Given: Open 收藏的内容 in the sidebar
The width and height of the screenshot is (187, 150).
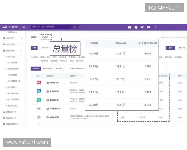Looking at the screenshot, I should click(12, 106).
